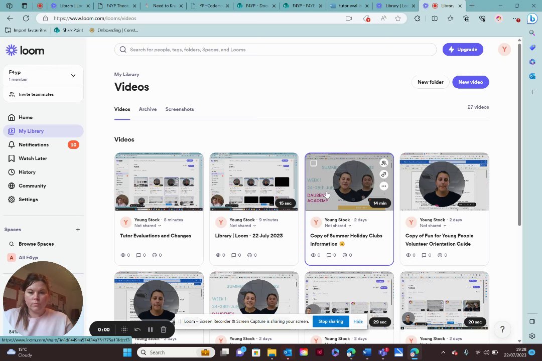Add a new Space with plus icon
This screenshot has height=361, width=542.
coord(78,229)
